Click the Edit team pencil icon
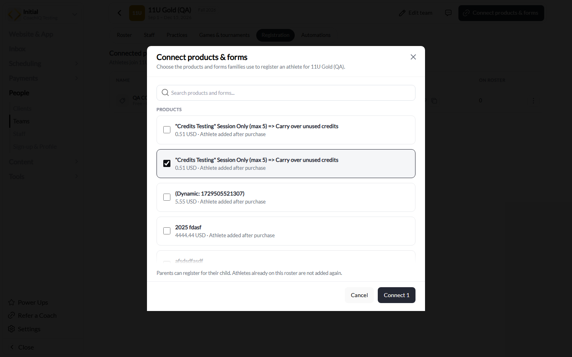Image resolution: width=572 pixels, height=357 pixels. tap(402, 13)
